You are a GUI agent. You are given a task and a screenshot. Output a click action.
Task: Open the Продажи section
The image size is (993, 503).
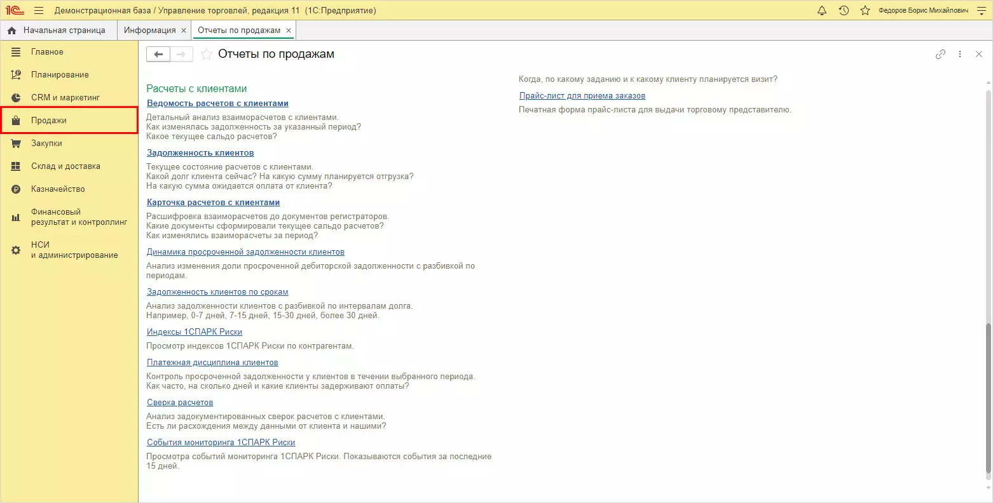coord(69,121)
